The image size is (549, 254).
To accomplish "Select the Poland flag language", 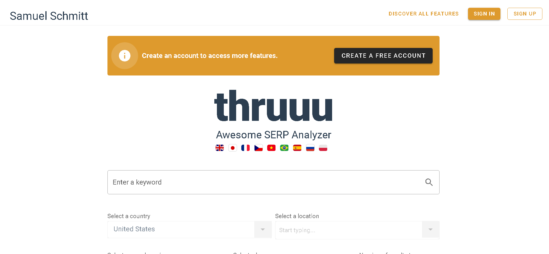I will (323, 148).
